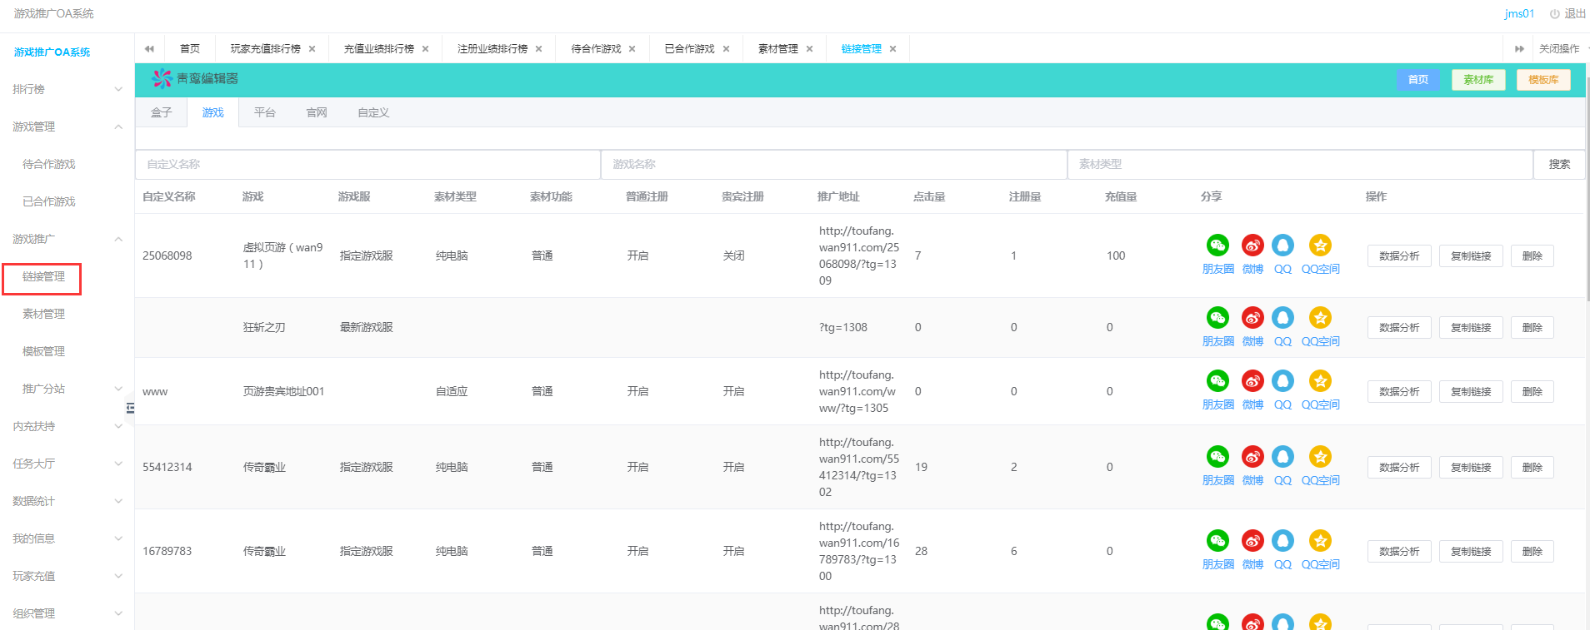Image resolution: width=1590 pixels, height=630 pixels.
Task: Share the 25068098 link to WeChat Moments
Action: pos(1217,246)
